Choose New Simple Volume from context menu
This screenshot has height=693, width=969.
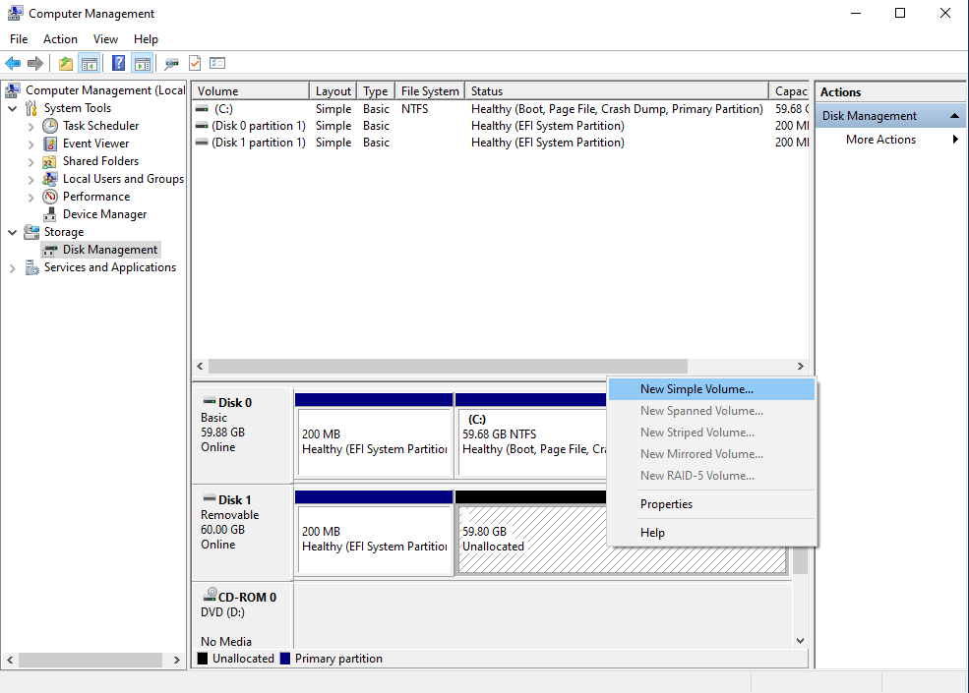pyautogui.click(x=696, y=390)
